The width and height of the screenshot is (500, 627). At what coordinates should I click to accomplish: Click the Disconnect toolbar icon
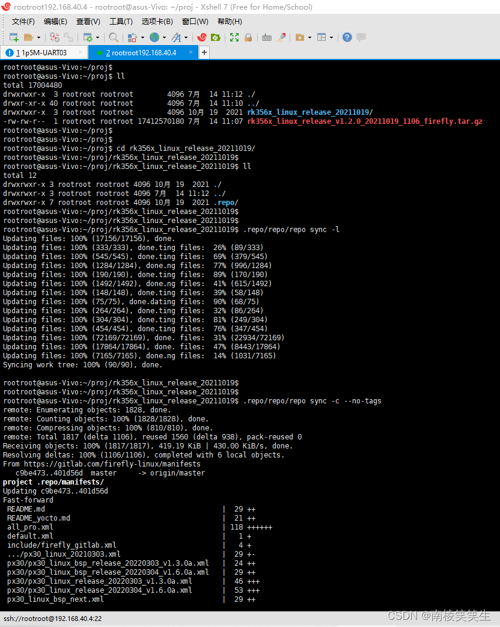55,37
